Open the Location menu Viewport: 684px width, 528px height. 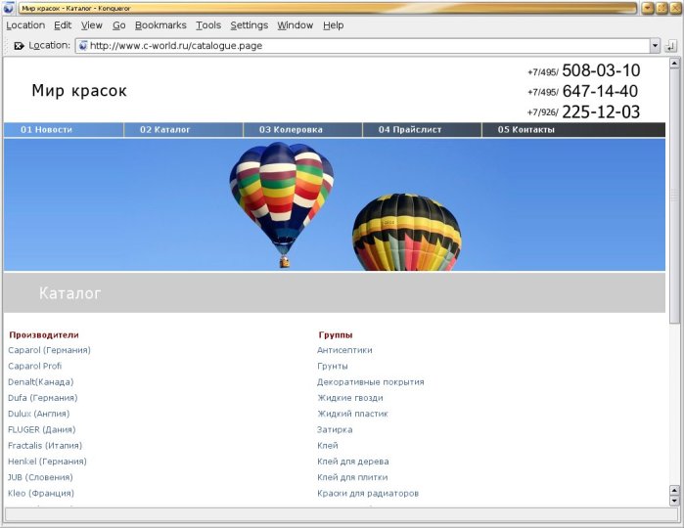[x=25, y=25]
